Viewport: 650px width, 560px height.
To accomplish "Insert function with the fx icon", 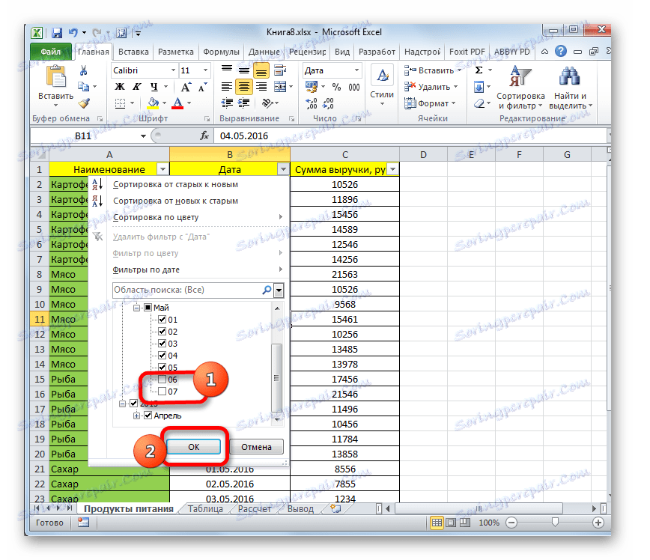I will 204,136.
